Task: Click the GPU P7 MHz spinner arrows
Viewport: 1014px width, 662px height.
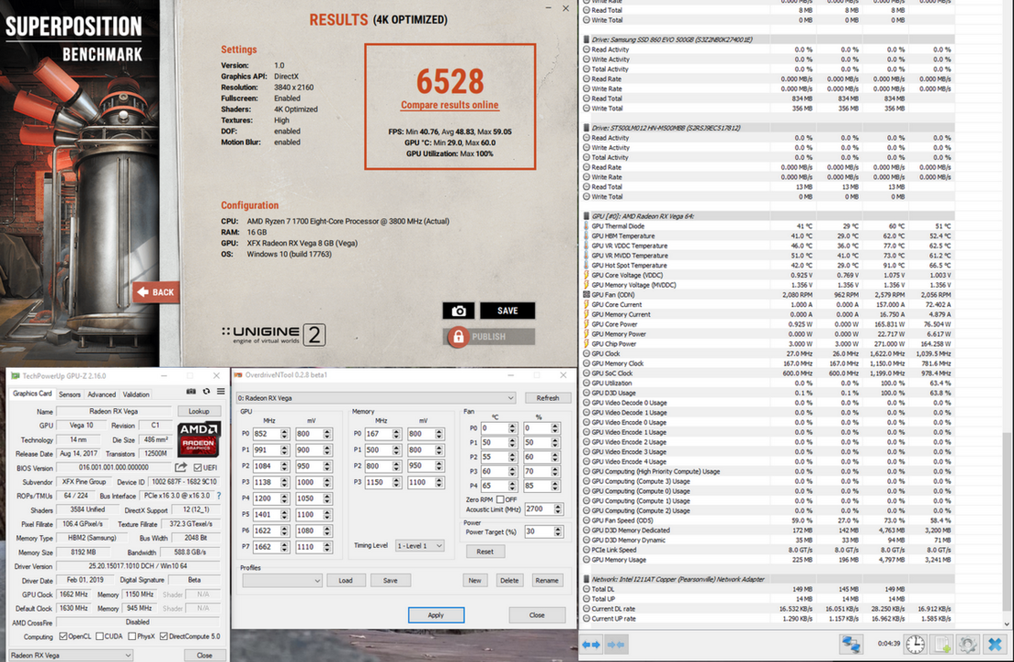Action: [x=284, y=547]
